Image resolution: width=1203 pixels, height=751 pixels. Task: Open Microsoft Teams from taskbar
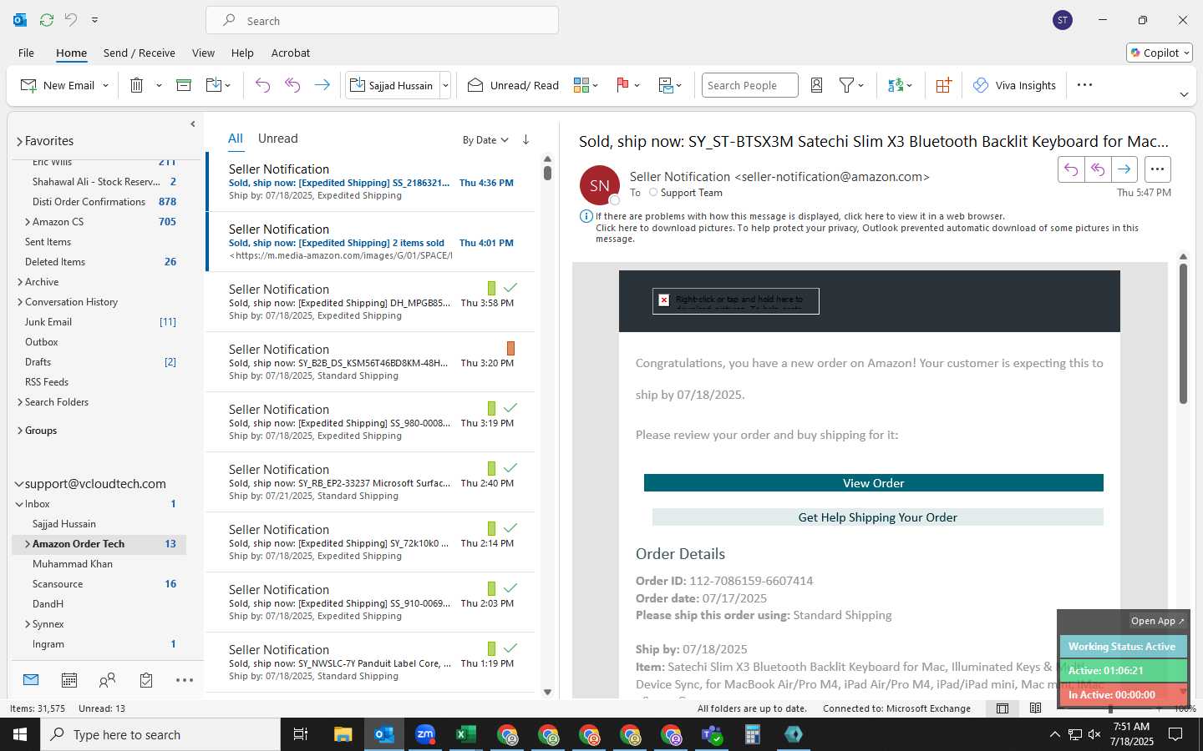711,734
